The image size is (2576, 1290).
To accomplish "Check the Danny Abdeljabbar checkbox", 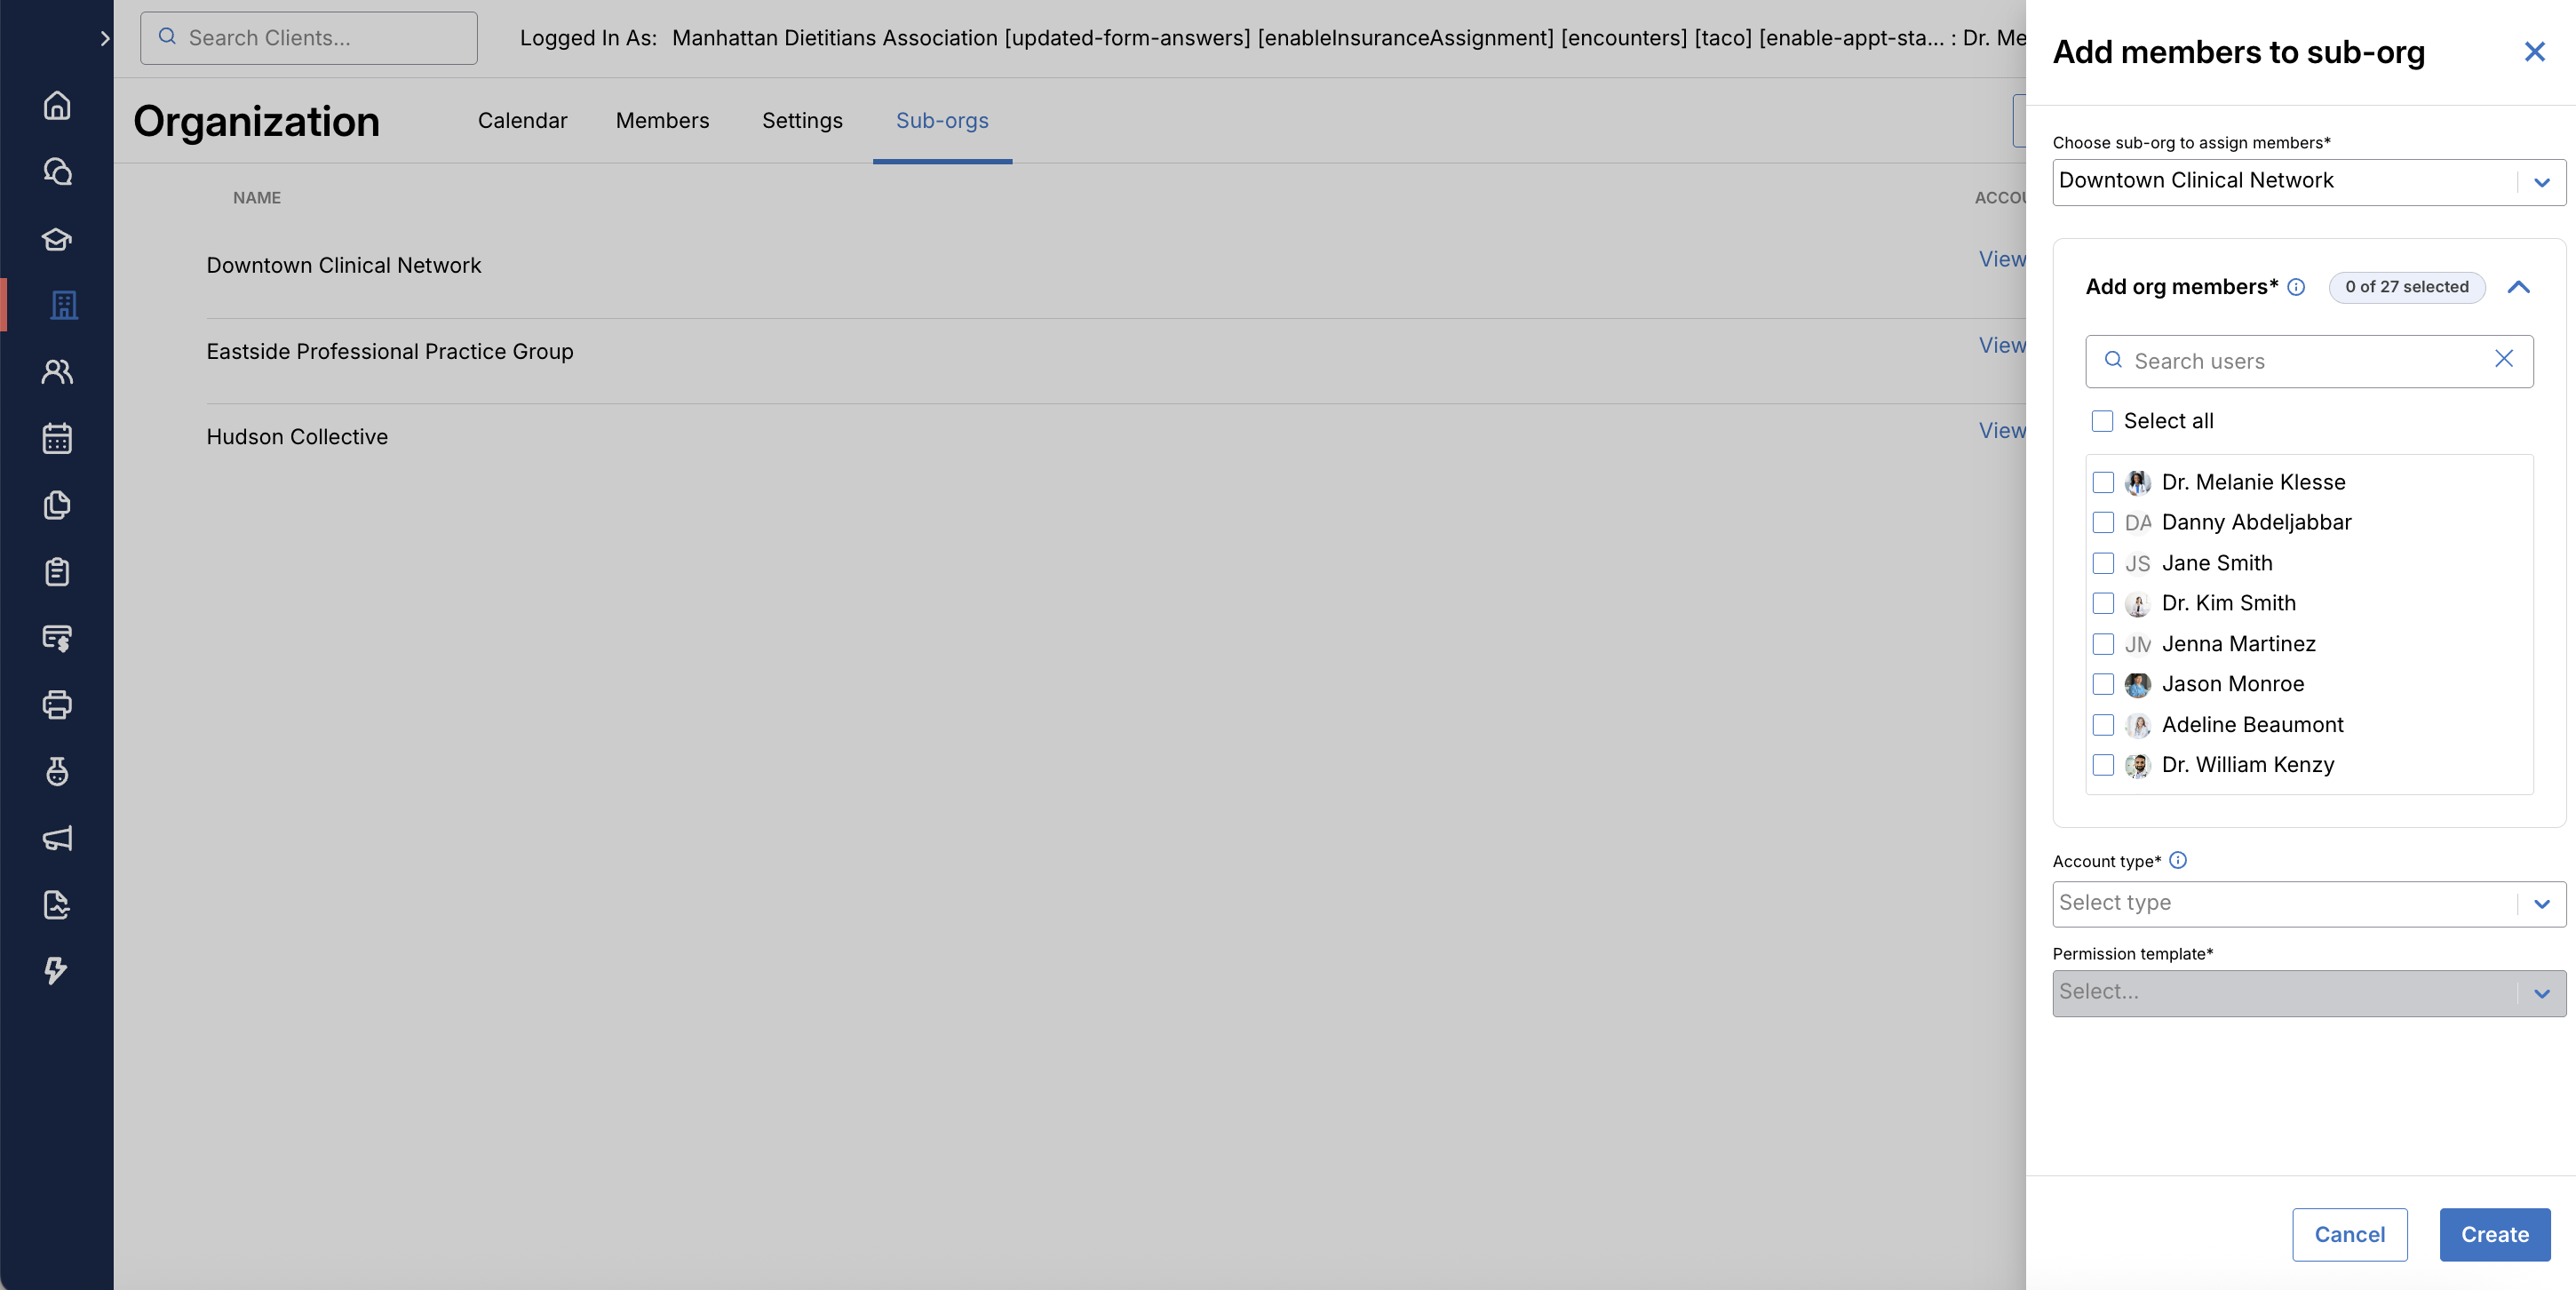I will [2103, 523].
